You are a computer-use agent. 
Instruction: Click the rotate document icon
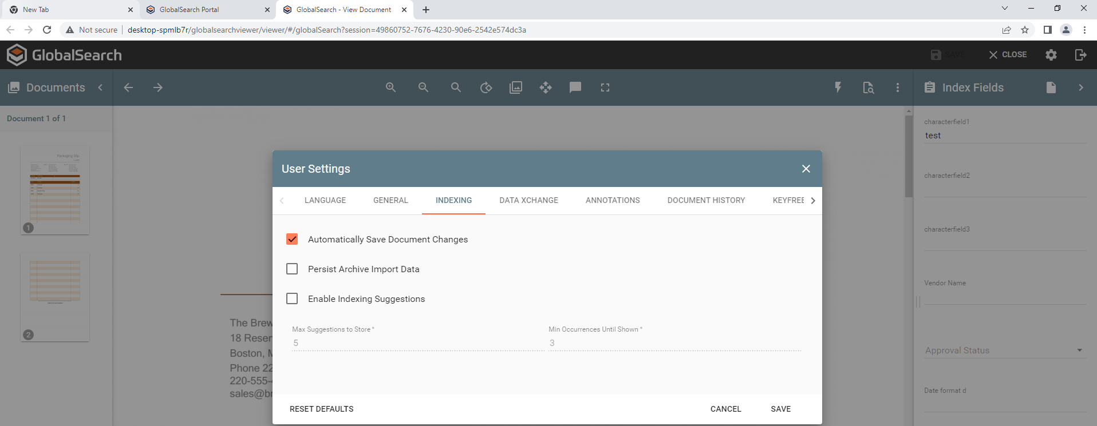486,87
